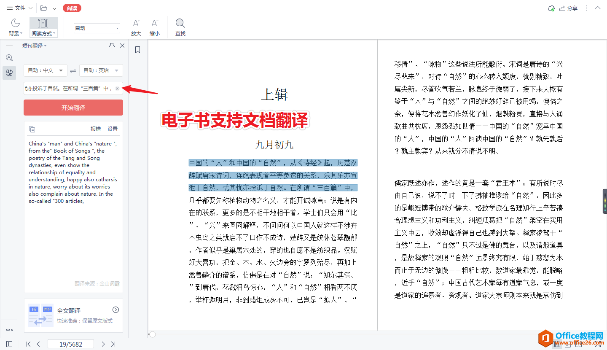Click the open folder icon
This screenshot has height=350, width=607.
(44, 8)
